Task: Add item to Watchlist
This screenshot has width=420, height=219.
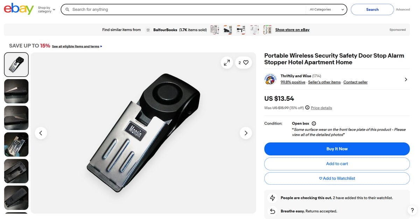Action: click(x=337, y=178)
